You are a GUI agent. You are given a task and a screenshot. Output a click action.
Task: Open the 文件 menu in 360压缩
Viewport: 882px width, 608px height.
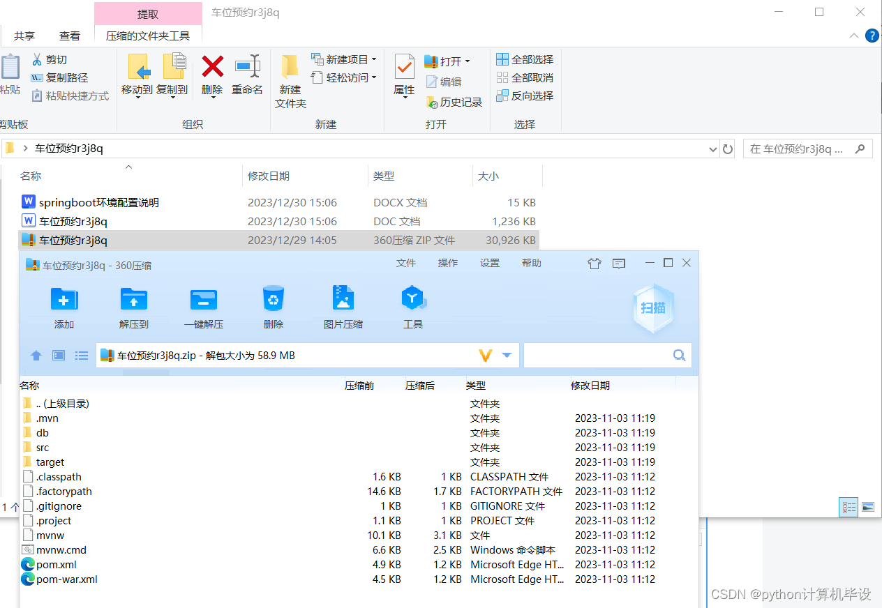[406, 263]
